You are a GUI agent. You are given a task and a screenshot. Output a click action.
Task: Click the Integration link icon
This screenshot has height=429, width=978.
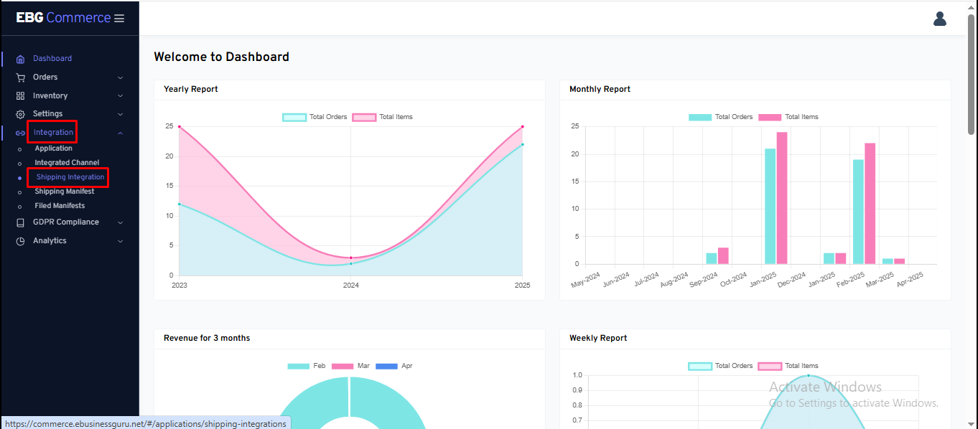point(20,133)
